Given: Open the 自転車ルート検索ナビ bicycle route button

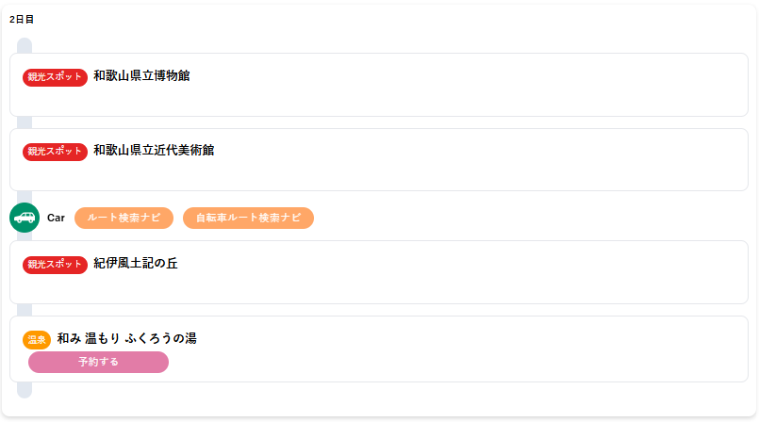Looking at the screenshot, I should 248,218.
